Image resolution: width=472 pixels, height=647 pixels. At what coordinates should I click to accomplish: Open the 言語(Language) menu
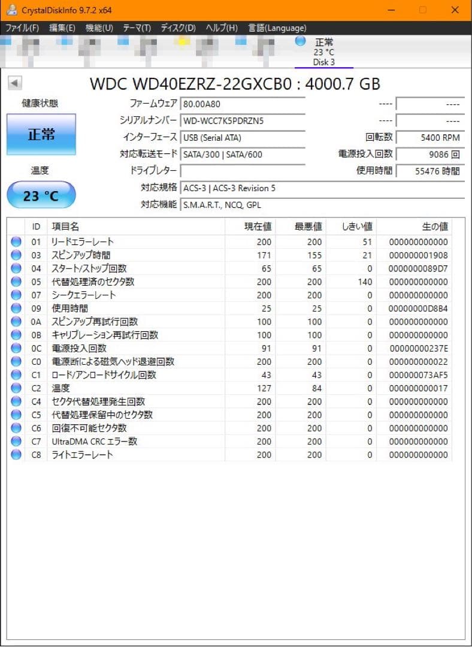pos(277,28)
